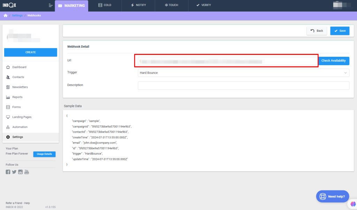Save the webhook
357x210 pixels.
340,31
